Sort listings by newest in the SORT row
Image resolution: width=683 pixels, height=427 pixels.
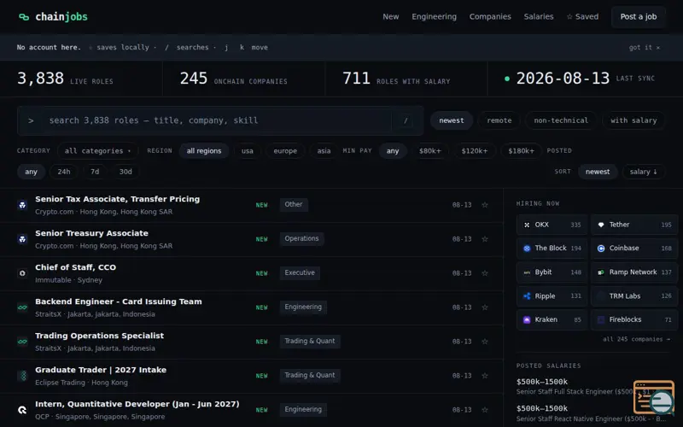point(597,172)
